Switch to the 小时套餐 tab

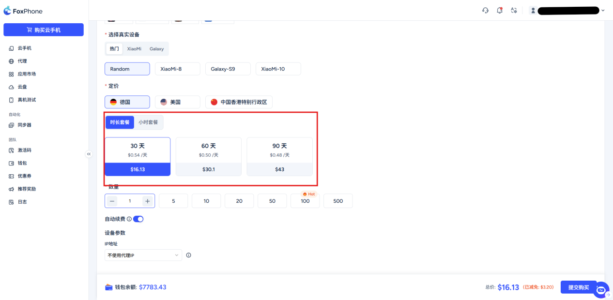(x=148, y=122)
